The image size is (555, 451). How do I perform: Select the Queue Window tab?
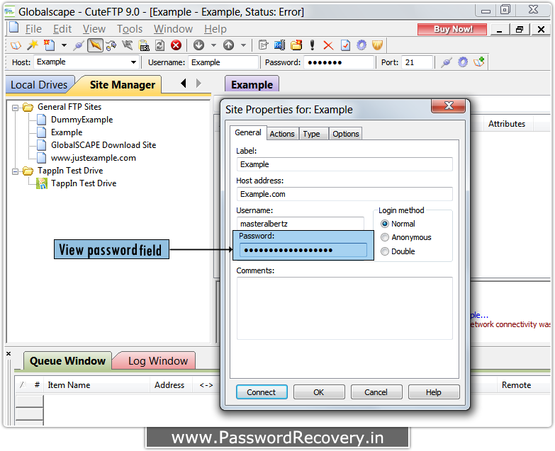click(x=67, y=361)
